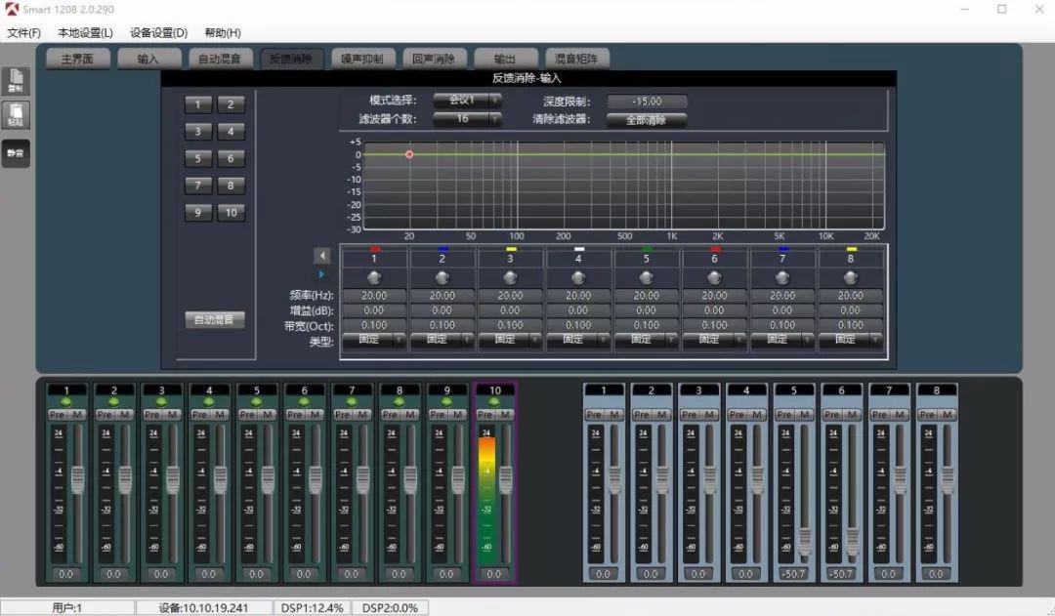The height and width of the screenshot is (616, 1055).
Task: Click the Smart 1208 app logo icon
Action: point(12,9)
